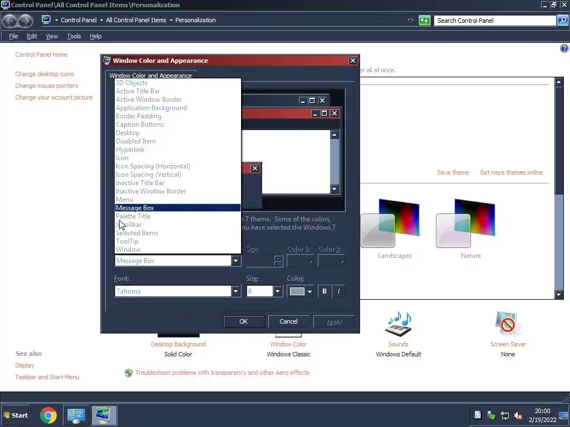Pick ToolTip from the item list
The height and width of the screenshot is (427, 570).
pyautogui.click(x=178, y=241)
